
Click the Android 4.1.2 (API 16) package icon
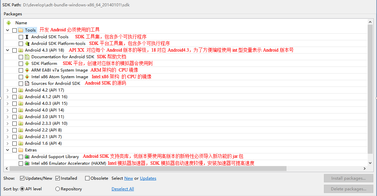21,97
